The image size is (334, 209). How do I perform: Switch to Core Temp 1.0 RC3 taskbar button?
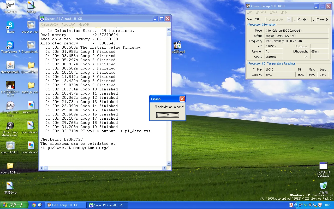[65, 205]
